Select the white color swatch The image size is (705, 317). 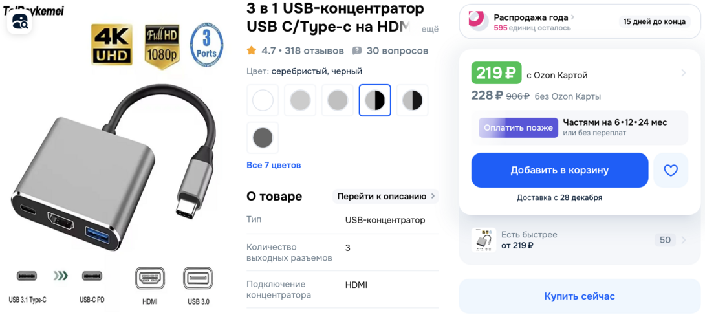263,100
